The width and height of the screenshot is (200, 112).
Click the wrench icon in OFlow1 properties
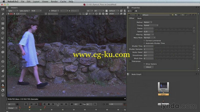pyautogui.click(x=139, y=15)
